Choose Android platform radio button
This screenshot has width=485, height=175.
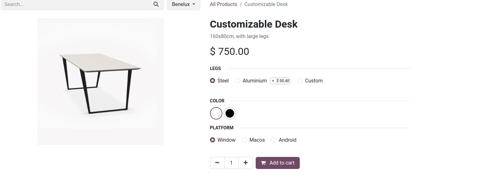[274, 140]
